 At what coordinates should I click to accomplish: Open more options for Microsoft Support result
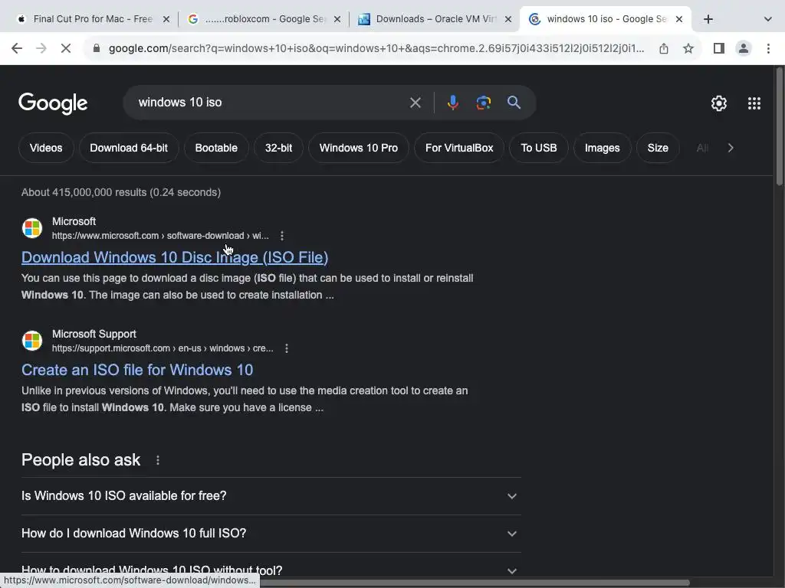[287, 348]
